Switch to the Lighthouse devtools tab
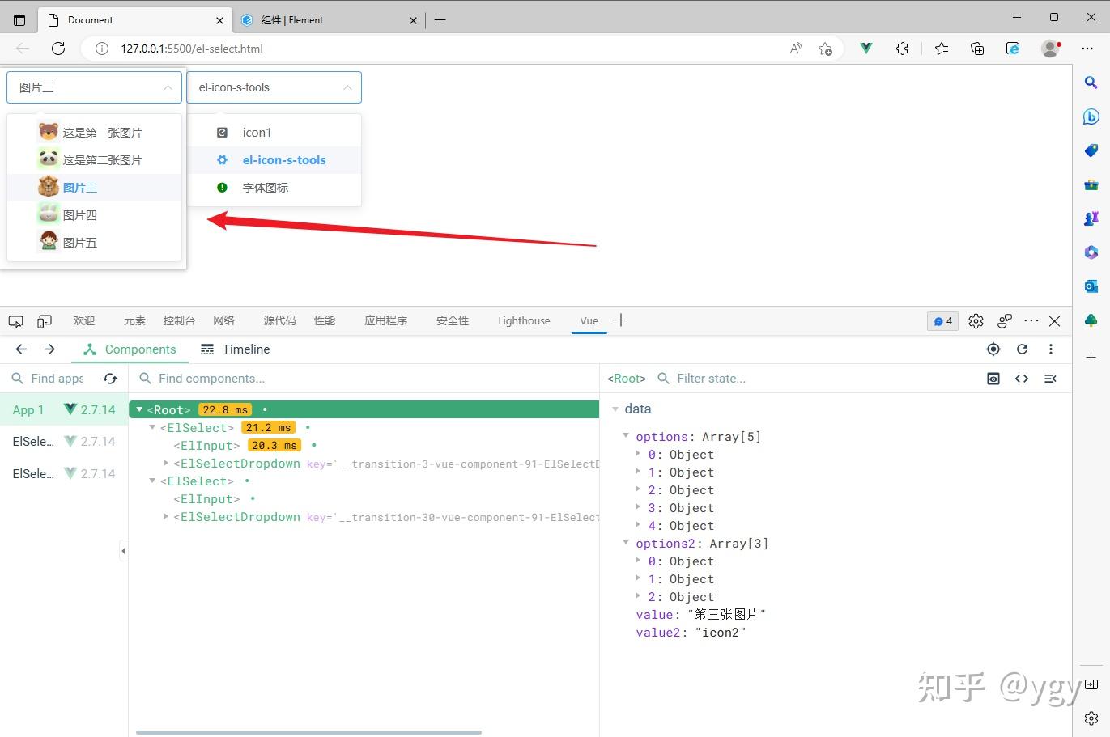 pyautogui.click(x=524, y=321)
